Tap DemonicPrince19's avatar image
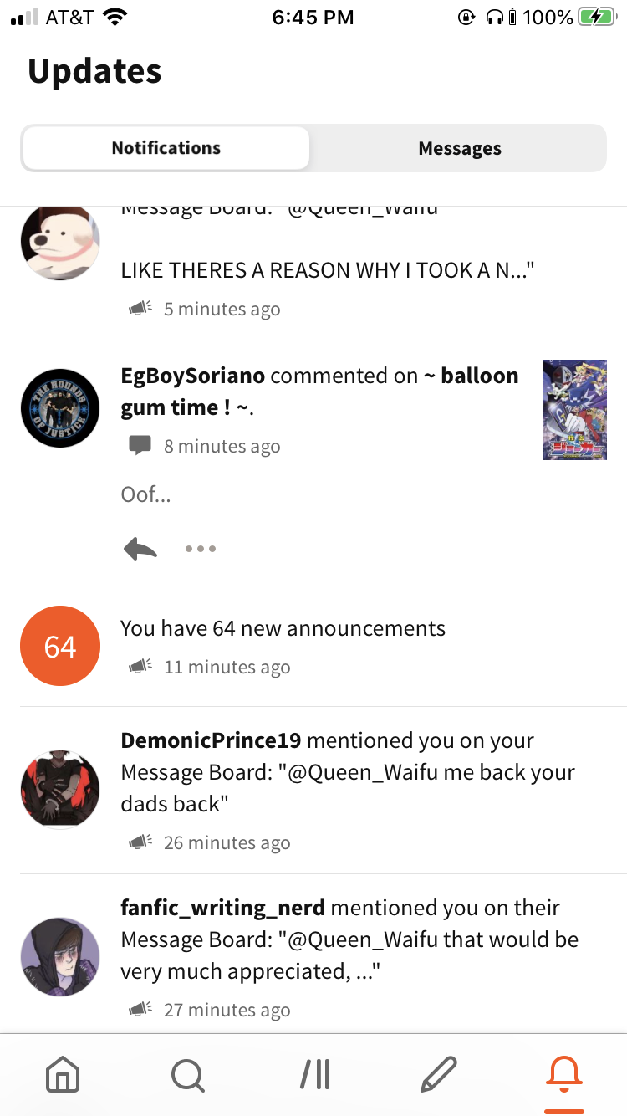This screenshot has width=627, height=1116. pos(60,790)
